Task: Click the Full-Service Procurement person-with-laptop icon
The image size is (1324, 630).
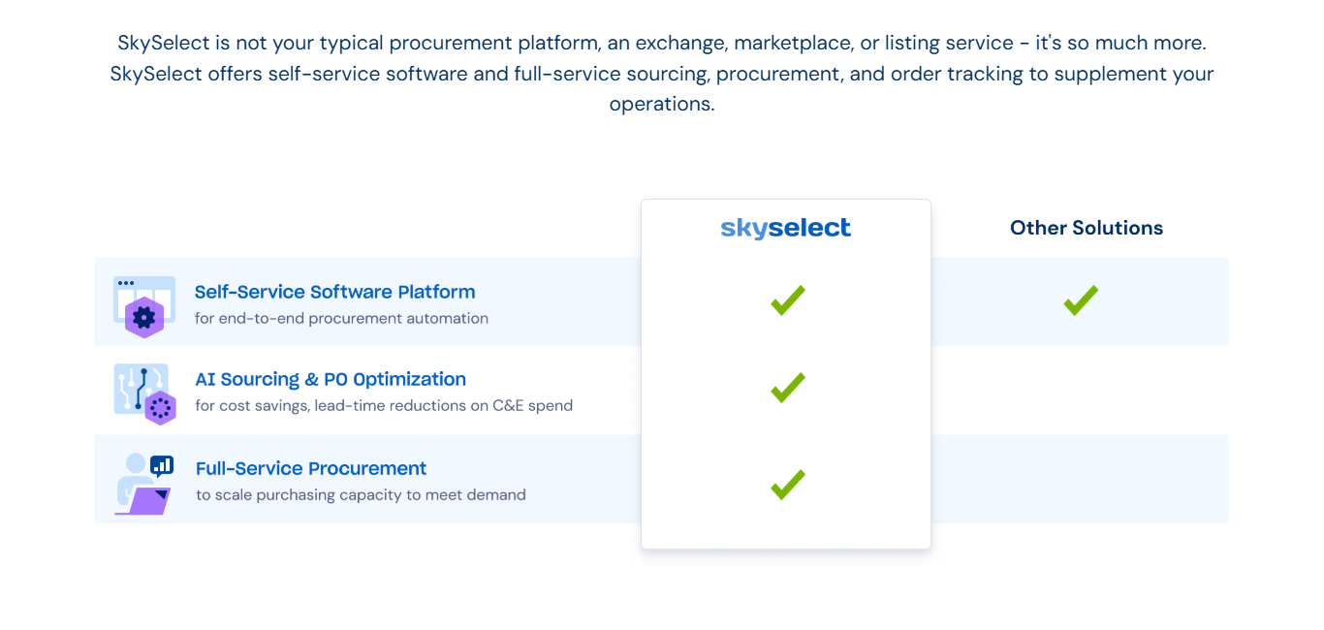Action: (x=143, y=483)
